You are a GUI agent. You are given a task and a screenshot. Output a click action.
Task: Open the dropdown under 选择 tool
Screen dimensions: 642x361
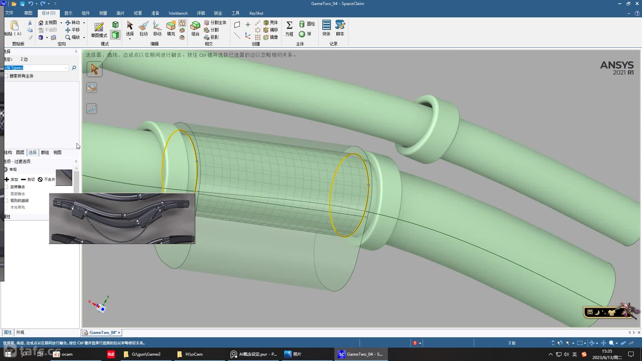(130, 39)
